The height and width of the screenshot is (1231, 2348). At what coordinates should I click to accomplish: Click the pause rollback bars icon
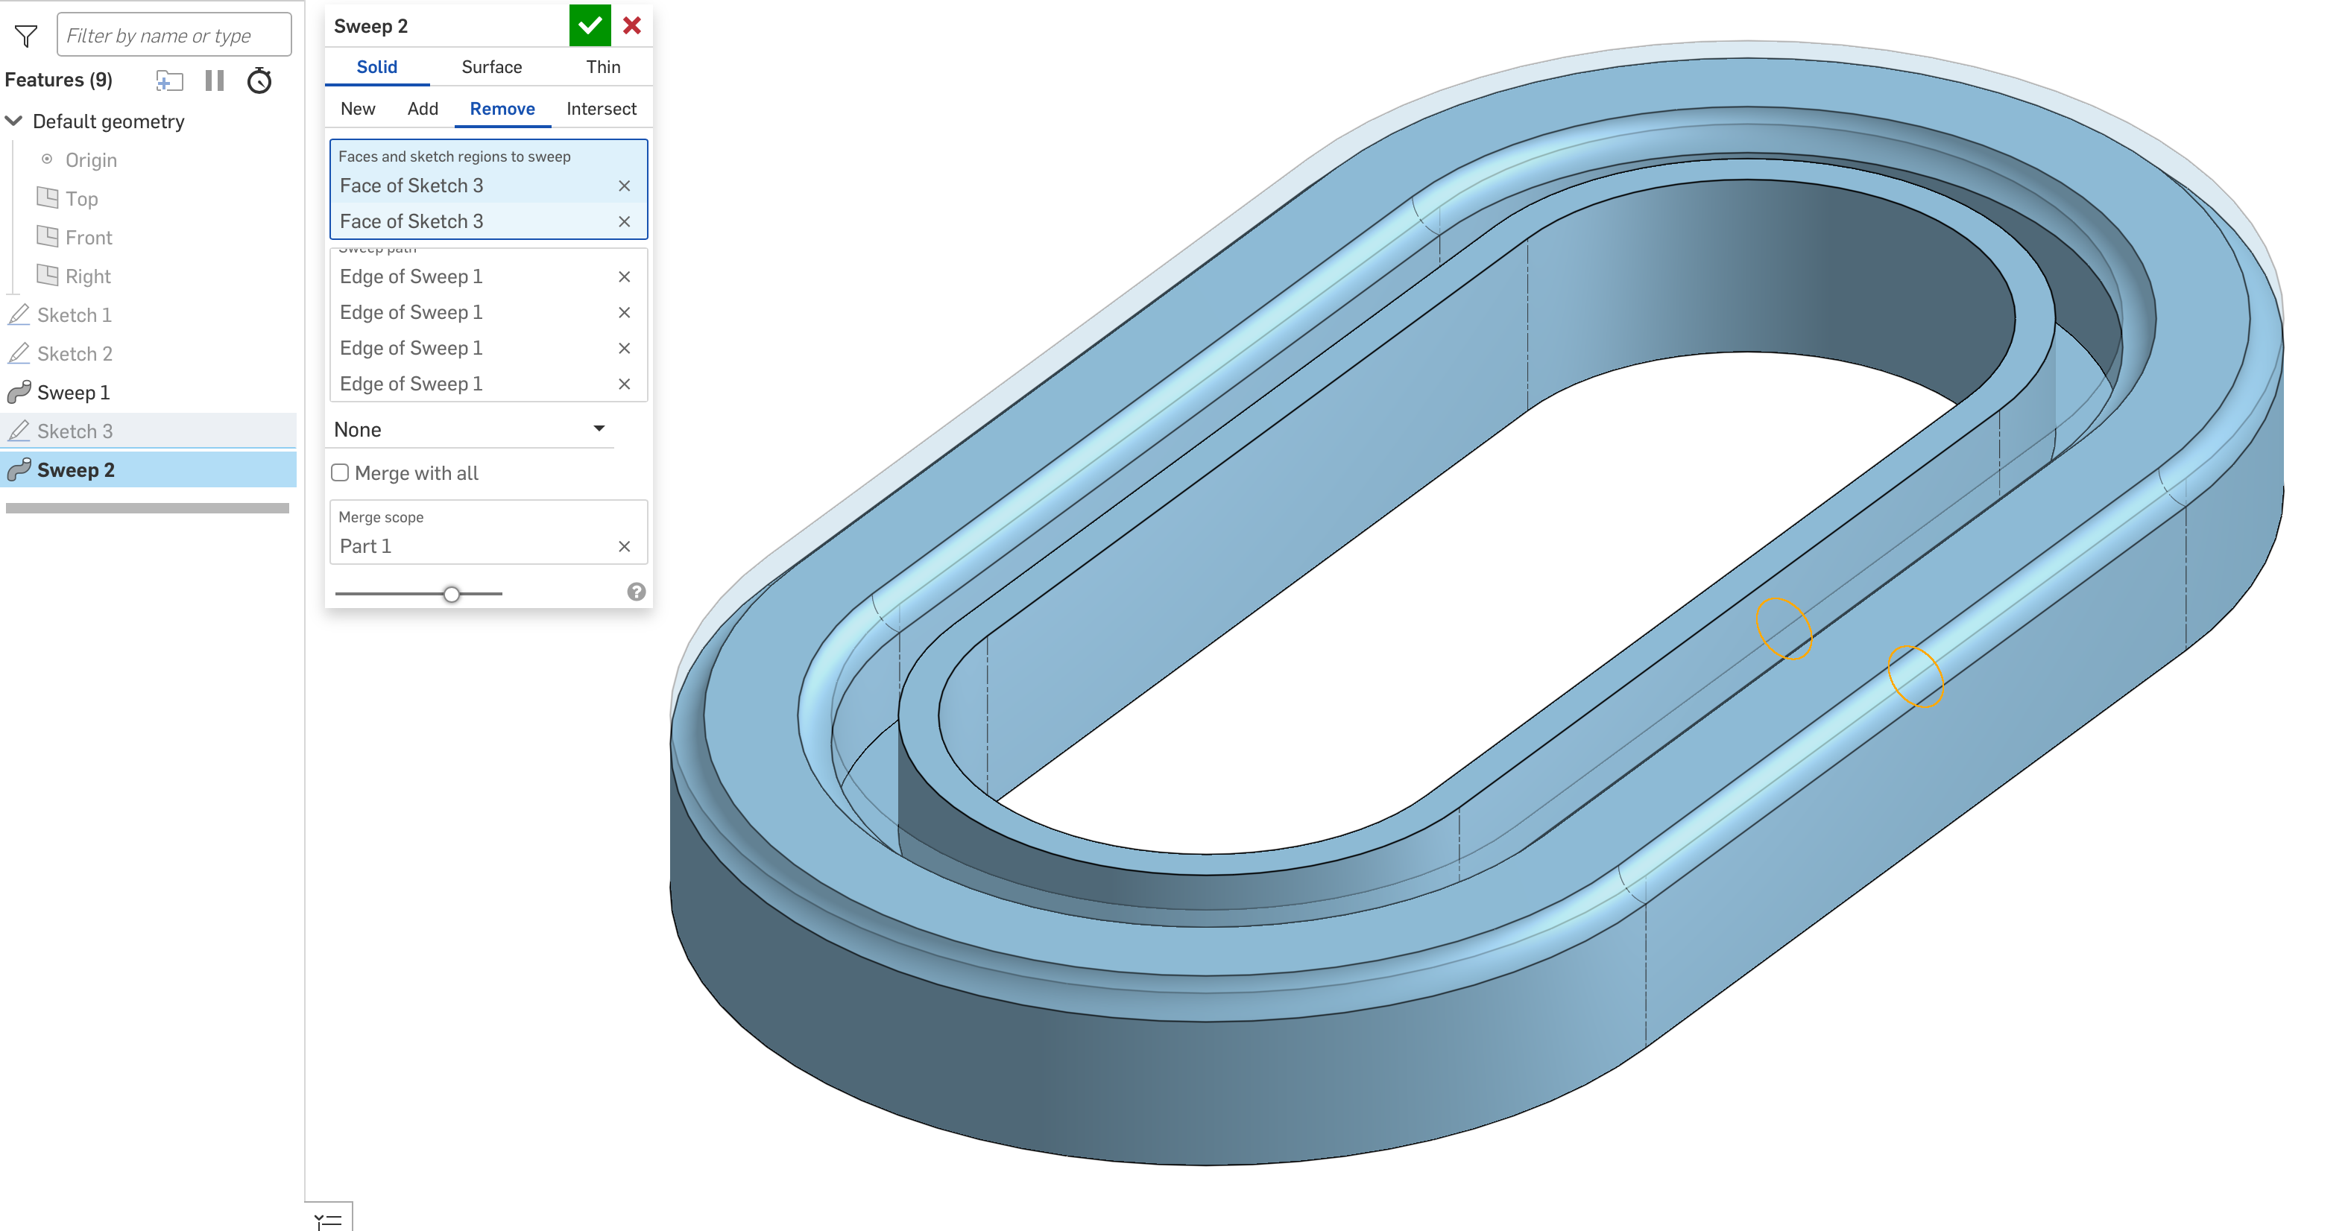[214, 81]
